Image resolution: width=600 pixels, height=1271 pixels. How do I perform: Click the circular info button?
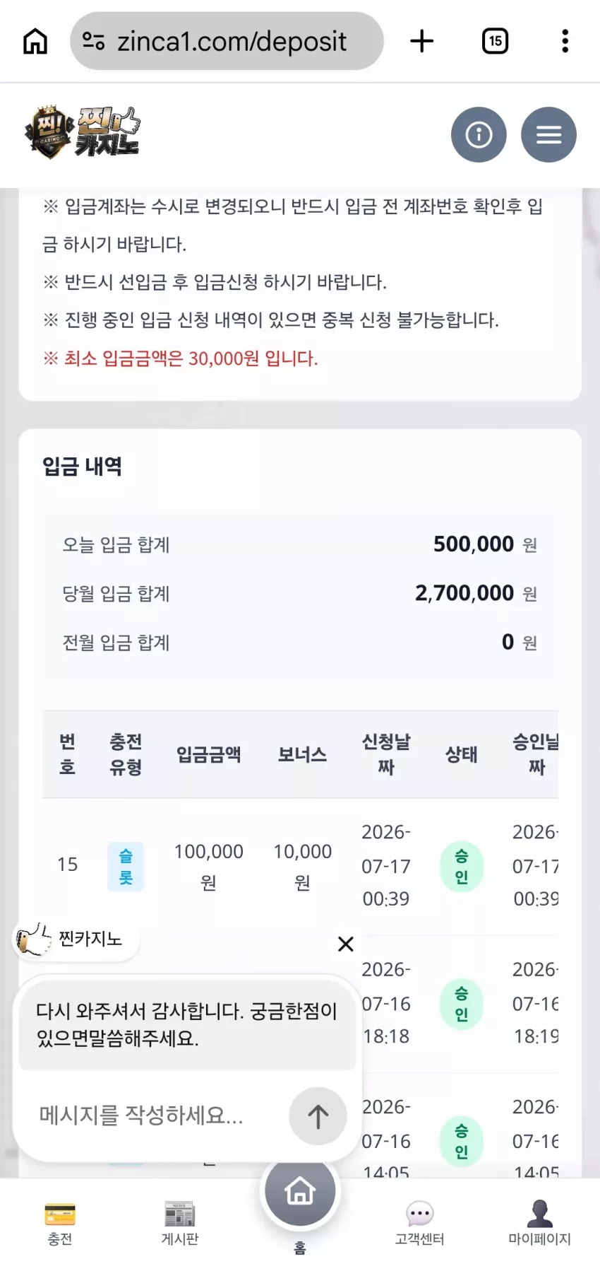479,134
